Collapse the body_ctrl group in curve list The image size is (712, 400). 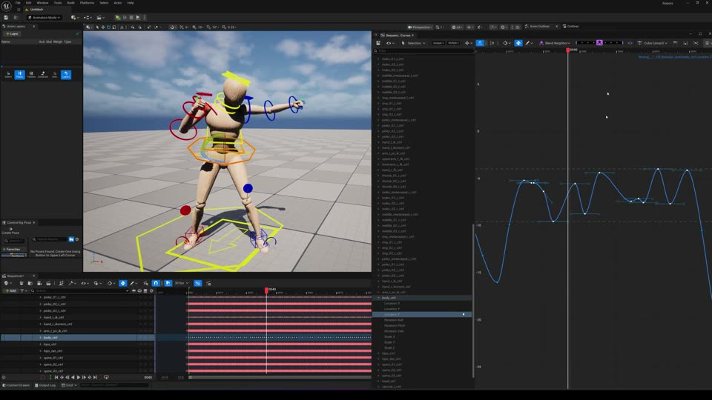pyautogui.click(x=379, y=298)
